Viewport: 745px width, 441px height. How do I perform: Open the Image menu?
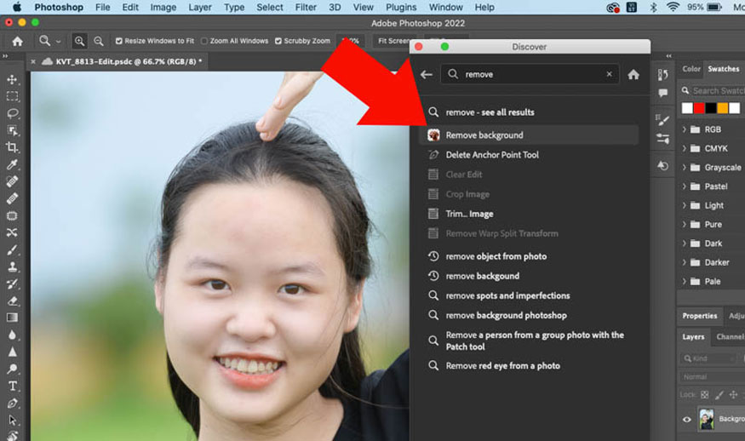tap(163, 7)
